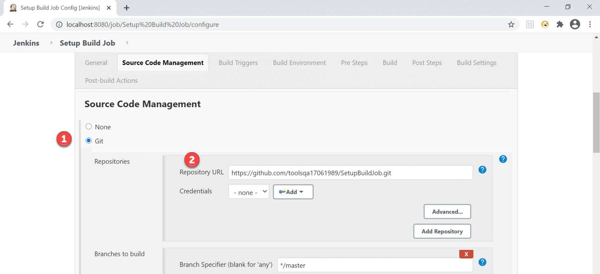Click the grey pocket-style extension icon
The image size is (600, 274).
[530, 24]
